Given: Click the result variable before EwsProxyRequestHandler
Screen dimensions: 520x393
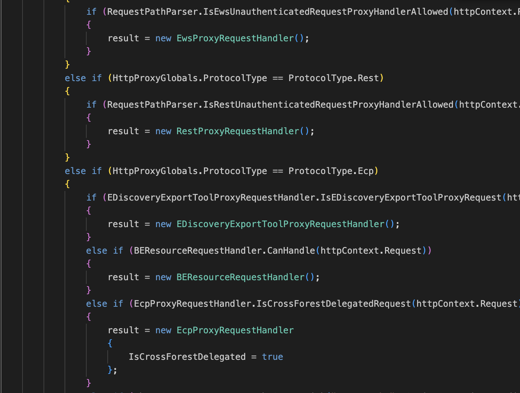Looking at the screenshot, I should click(x=123, y=38).
